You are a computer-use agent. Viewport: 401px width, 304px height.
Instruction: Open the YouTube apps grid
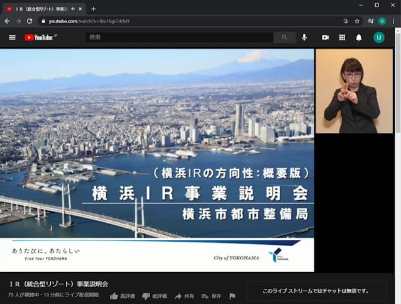pos(342,38)
